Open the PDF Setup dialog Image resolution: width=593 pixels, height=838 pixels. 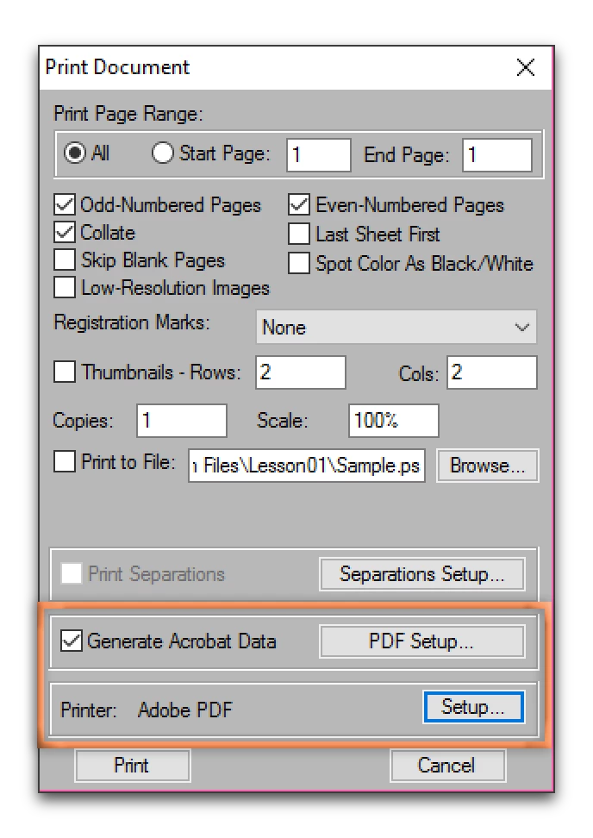422,641
